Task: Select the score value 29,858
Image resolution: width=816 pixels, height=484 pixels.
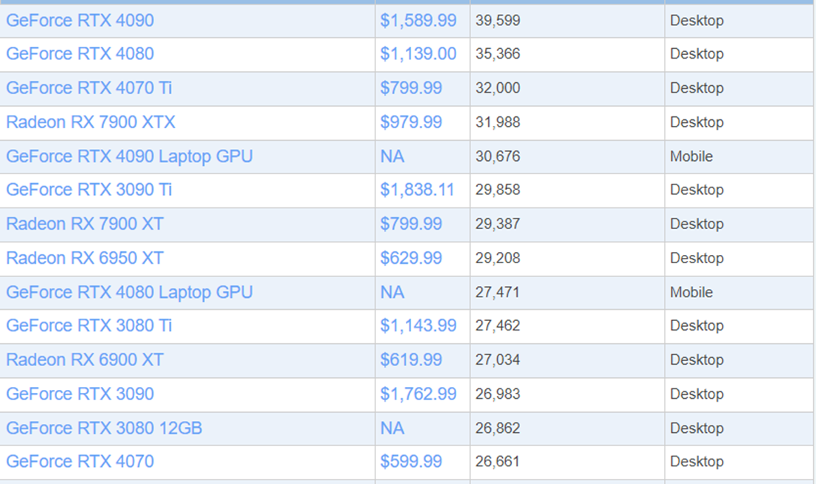Action: (498, 190)
